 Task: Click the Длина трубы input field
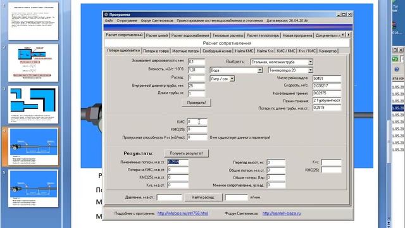pos(196,94)
